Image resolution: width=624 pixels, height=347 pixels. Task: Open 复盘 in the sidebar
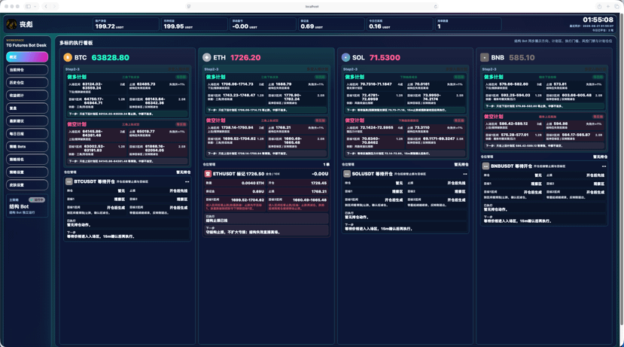click(x=27, y=108)
